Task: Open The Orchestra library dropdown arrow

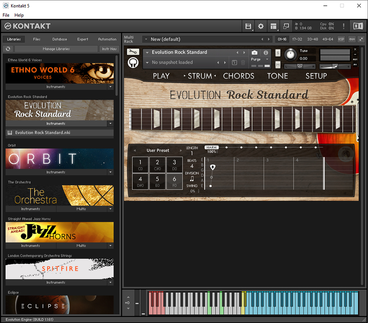Action: click(x=110, y=209)
